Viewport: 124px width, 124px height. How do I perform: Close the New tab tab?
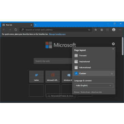pyautogui.click(x=31, y=25)
